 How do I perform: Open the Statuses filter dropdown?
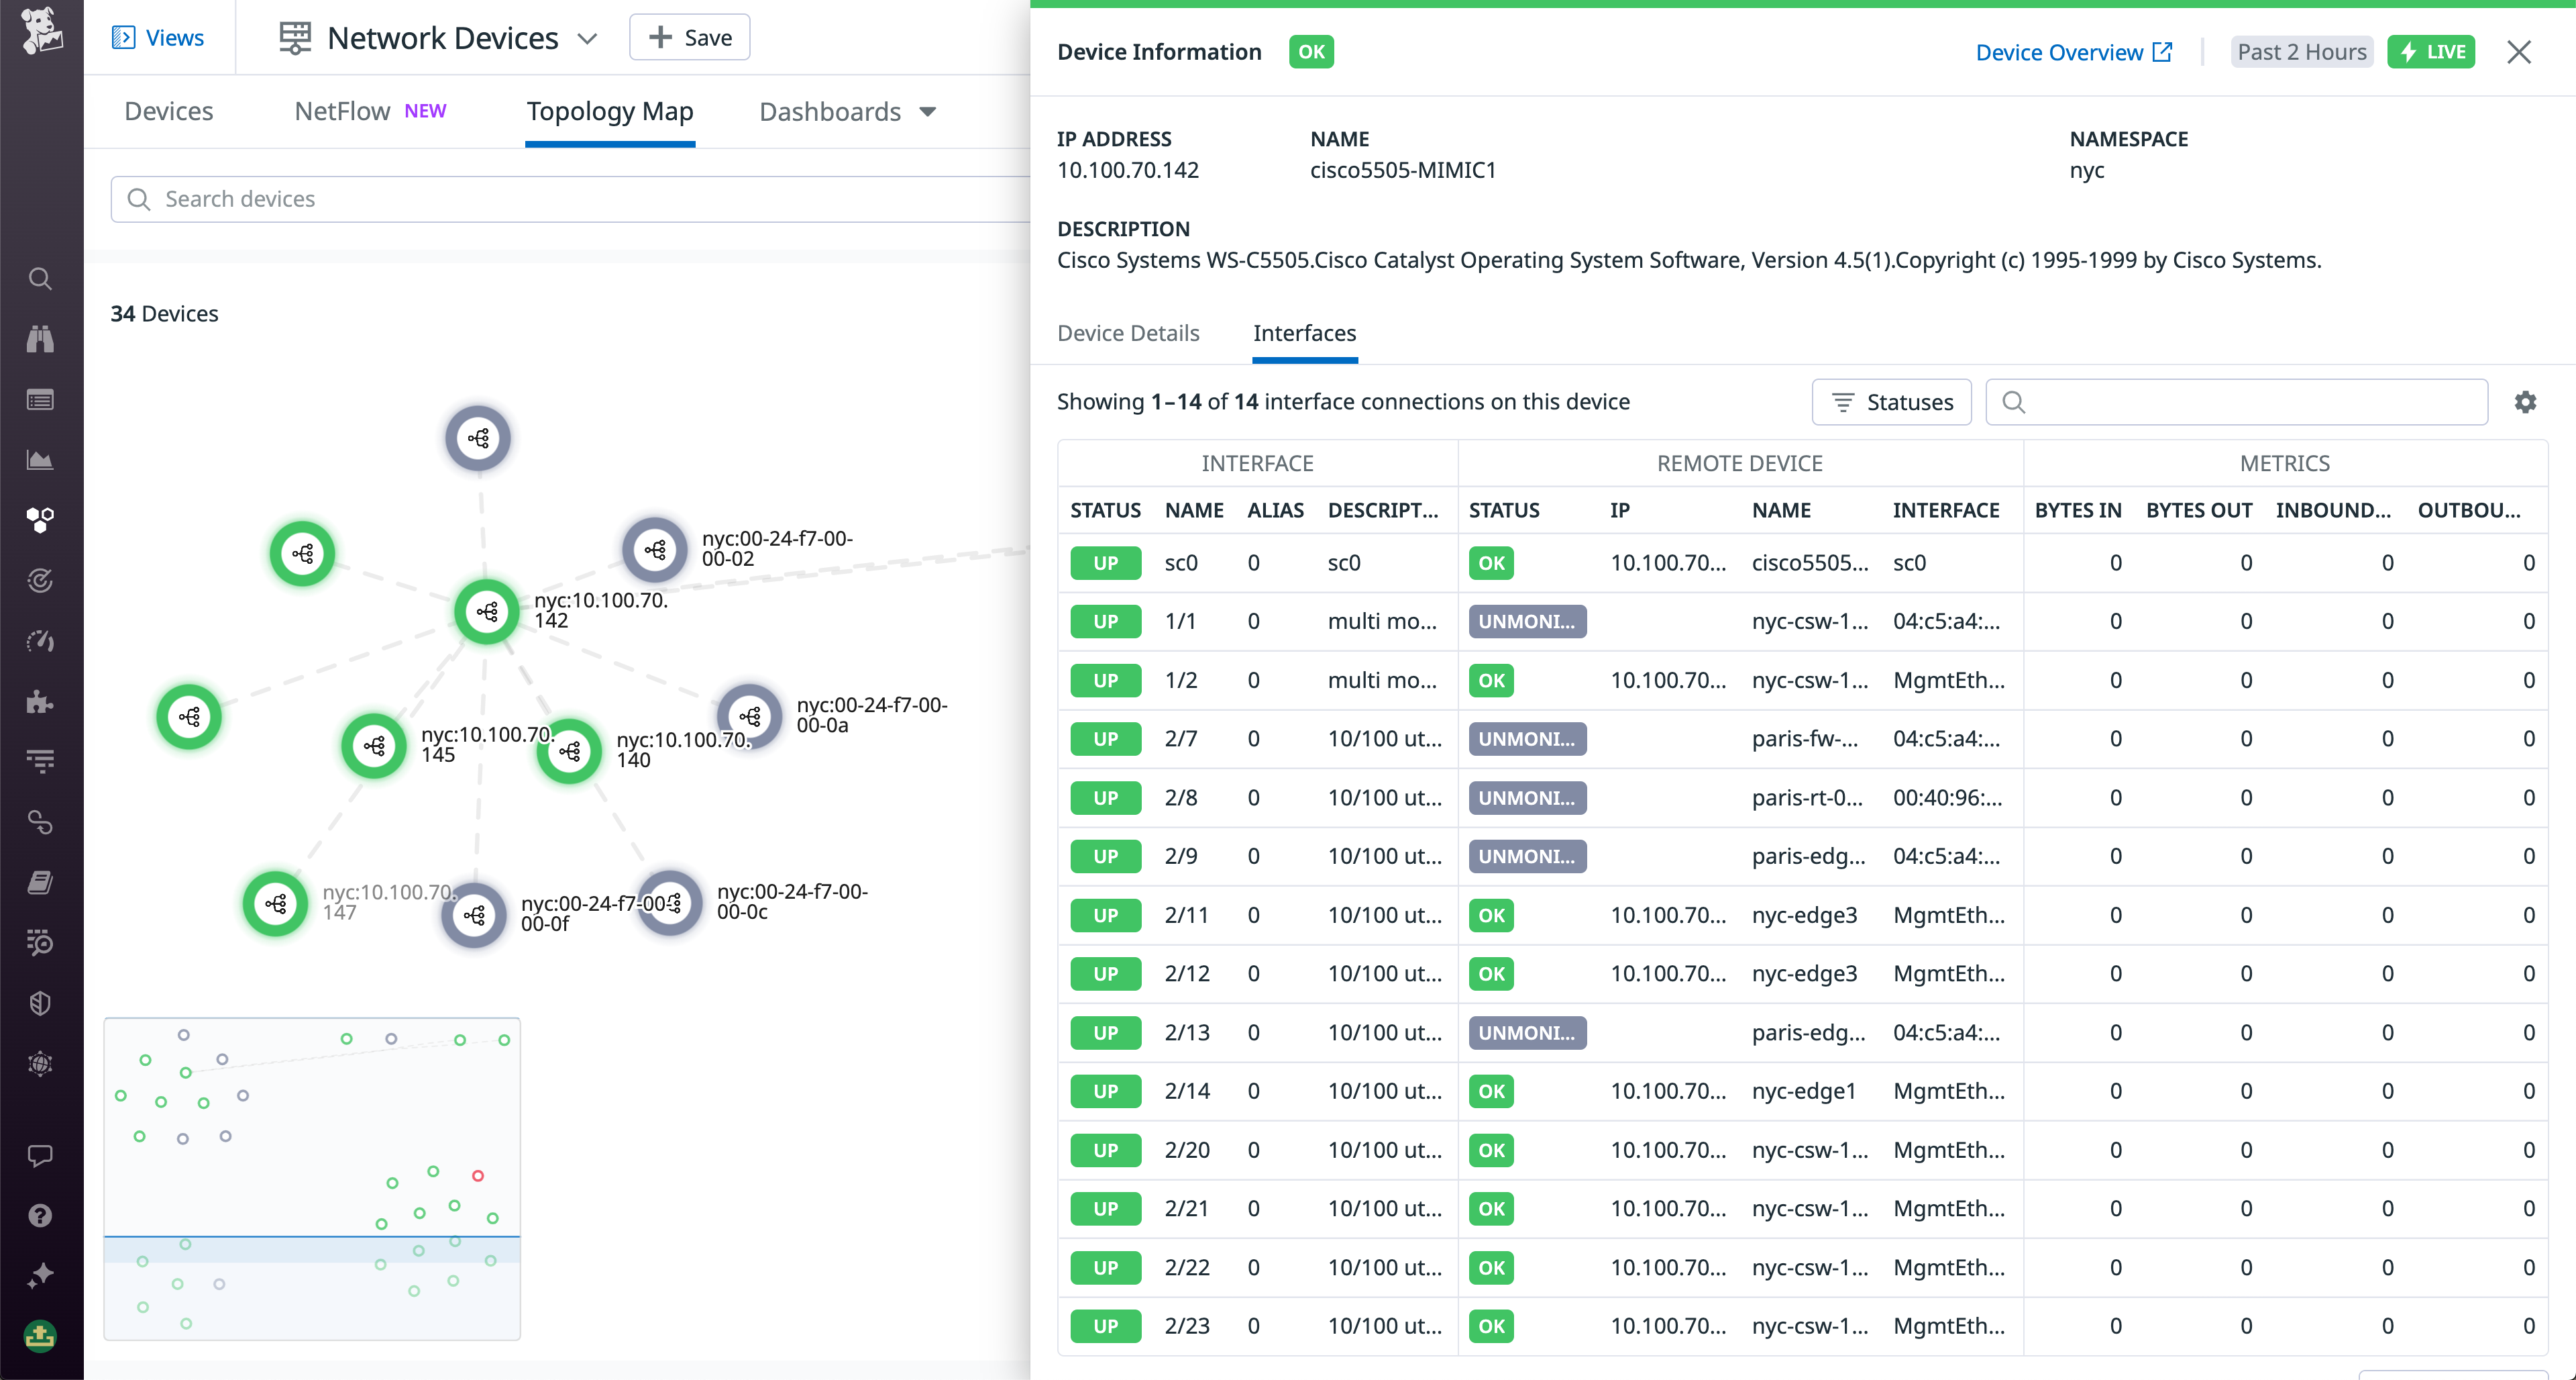click(1891, 401)
